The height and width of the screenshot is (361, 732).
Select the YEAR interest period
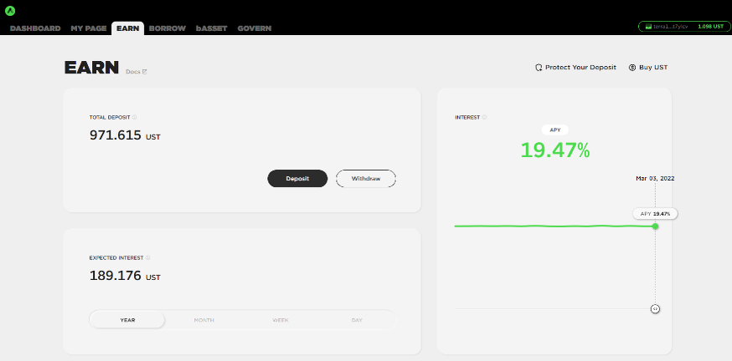pyautogui.click(x=127, y=320)
